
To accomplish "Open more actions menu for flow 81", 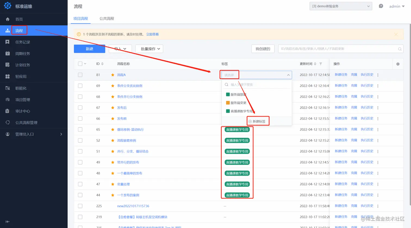I will 378,75.
